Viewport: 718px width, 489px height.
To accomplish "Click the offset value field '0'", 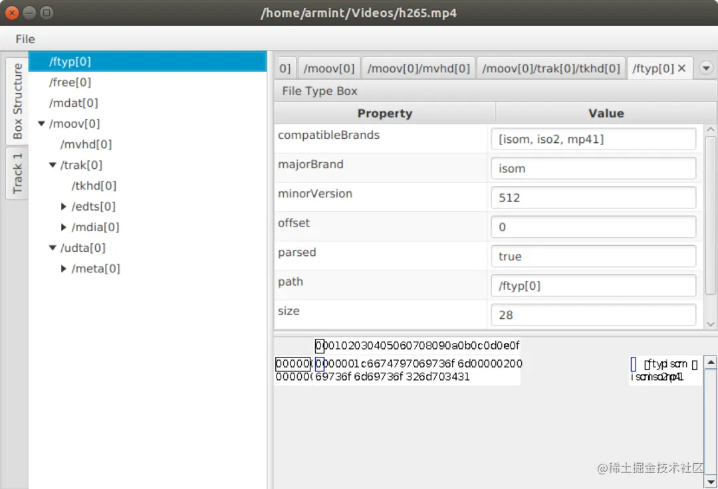I will (x=594, y=227).
